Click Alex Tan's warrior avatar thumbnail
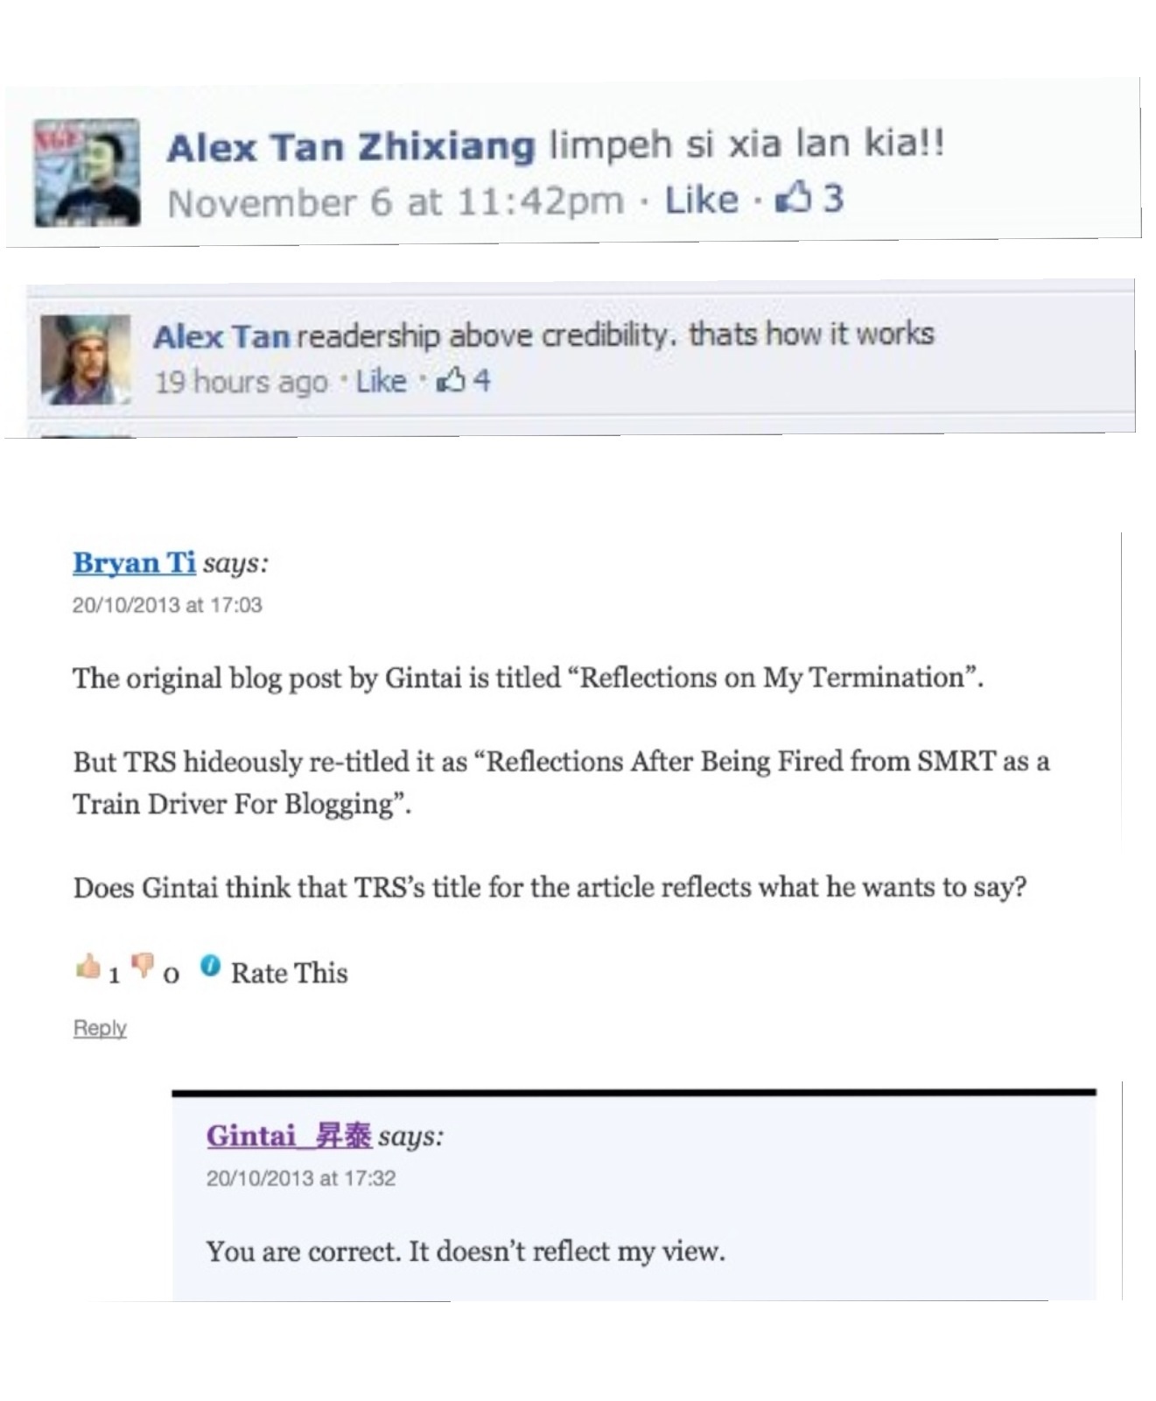The image size is (1156, 1401). coord(86,360)
